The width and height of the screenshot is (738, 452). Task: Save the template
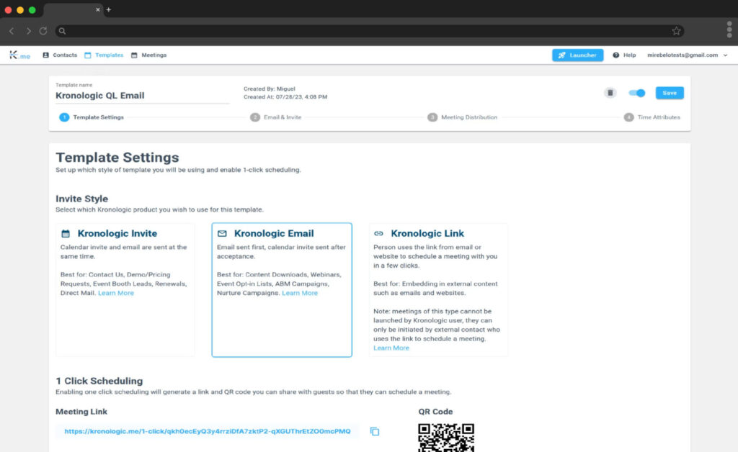click(670, 93)
